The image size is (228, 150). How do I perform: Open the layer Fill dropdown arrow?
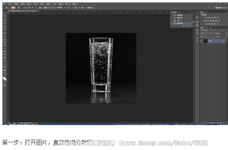(x=226, y=37)
